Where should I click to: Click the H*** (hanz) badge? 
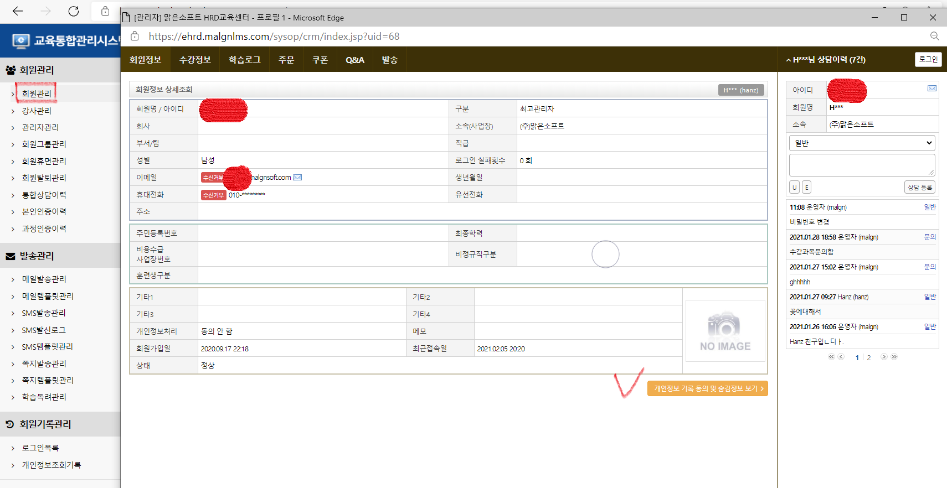741,90
